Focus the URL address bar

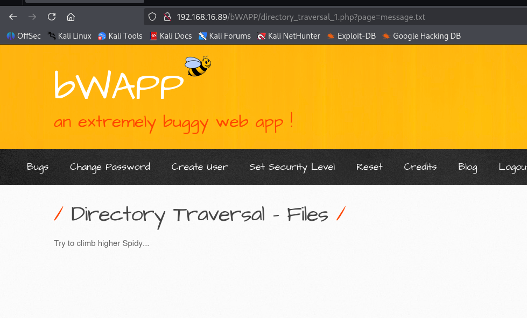(x=336, y=17)
